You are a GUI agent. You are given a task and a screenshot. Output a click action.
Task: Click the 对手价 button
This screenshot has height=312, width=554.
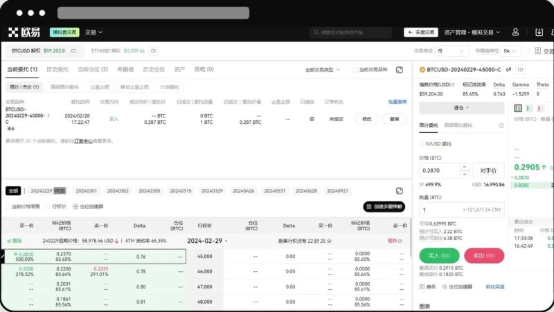click(488, 170)
